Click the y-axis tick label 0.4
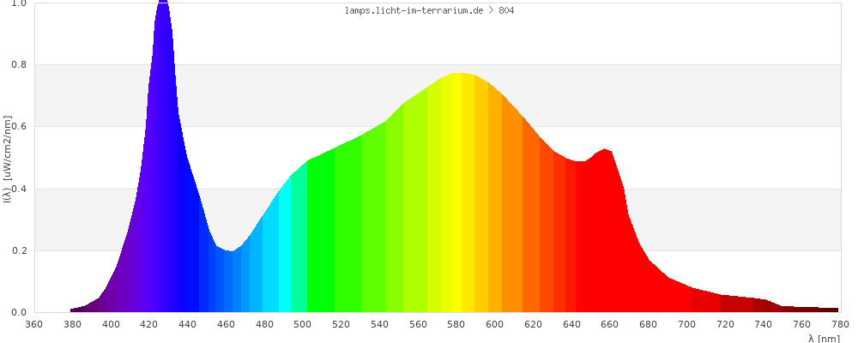858x343 pixels. [19, 190]
